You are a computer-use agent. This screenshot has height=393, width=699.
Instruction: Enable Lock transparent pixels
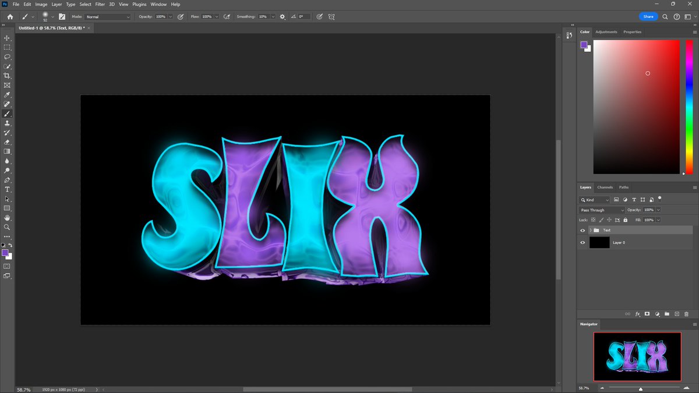593,219
